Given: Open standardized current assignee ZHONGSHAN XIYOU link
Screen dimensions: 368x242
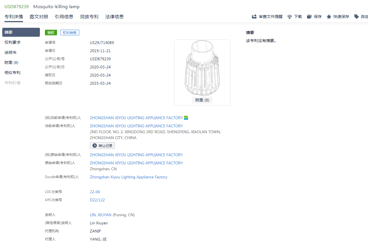Looking at the screenshot, I should click(136, 118).
